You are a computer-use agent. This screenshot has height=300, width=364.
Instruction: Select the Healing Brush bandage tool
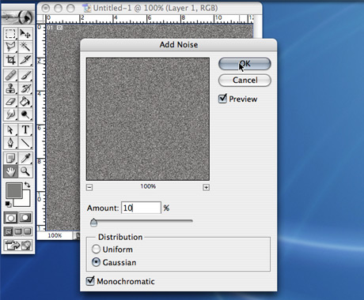pos(11,76)
